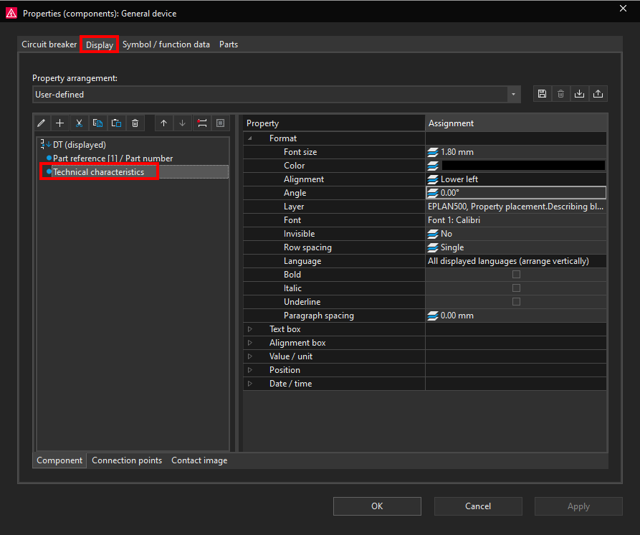
Task: Click the Property column header
Action: [x=334, y=123]
